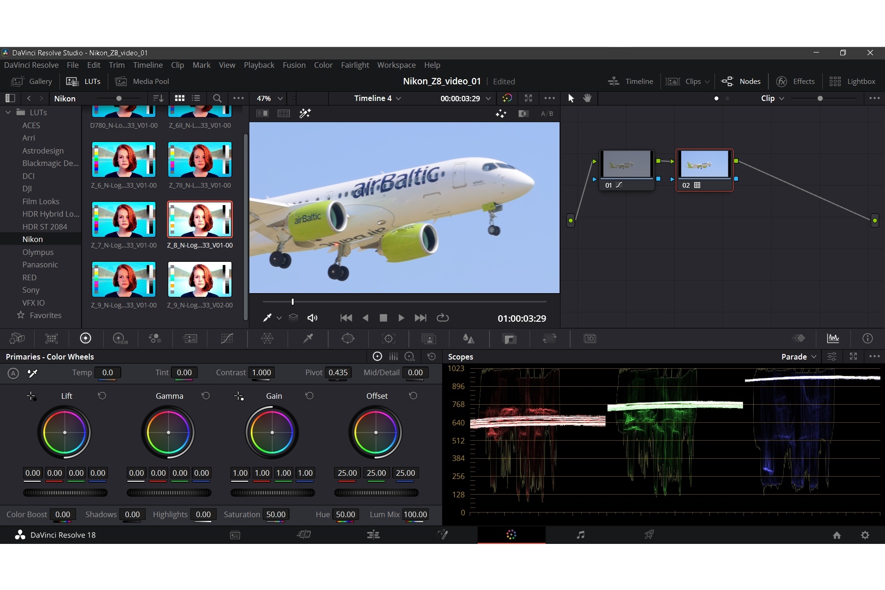Screen dimensions: 885x590
Task: Switch to the Deliver page rocket icon
Action: point(649,535)
